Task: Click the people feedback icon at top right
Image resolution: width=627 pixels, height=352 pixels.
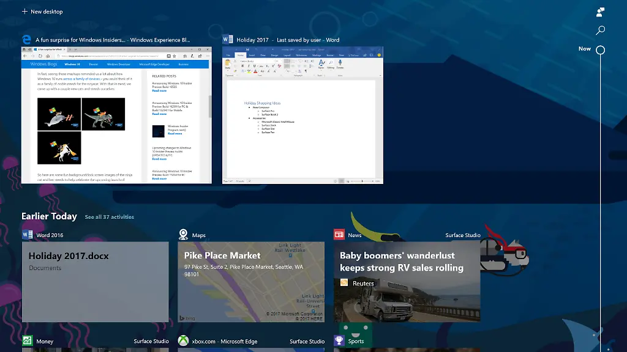Action: pyautogui.click(x=599, y=12)
